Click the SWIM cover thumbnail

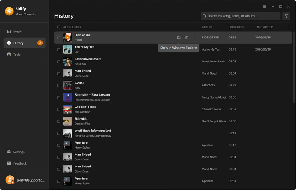(x=68, y=85)
